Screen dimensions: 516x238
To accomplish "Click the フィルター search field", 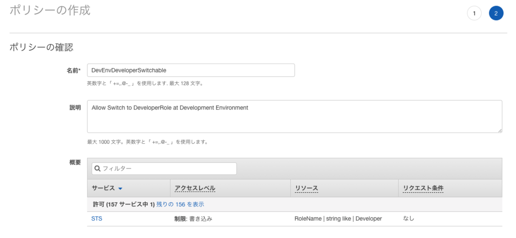I will click(x=164, y=168).
